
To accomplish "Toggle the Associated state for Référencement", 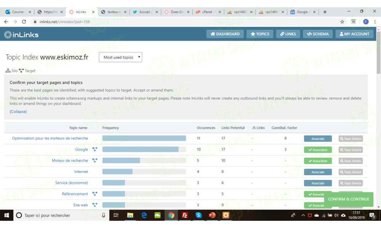I will tap(314, 194).
